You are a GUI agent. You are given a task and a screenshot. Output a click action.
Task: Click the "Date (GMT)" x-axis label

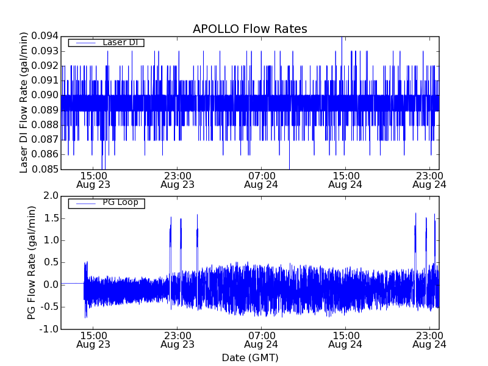[250, 358]
